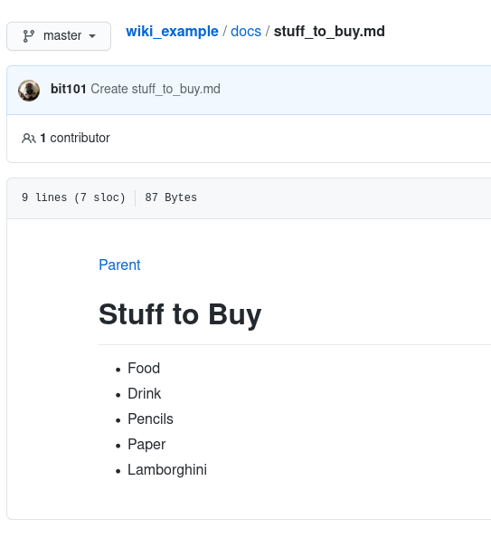
Task: Click the Food list item
Action: coord(144,368)
